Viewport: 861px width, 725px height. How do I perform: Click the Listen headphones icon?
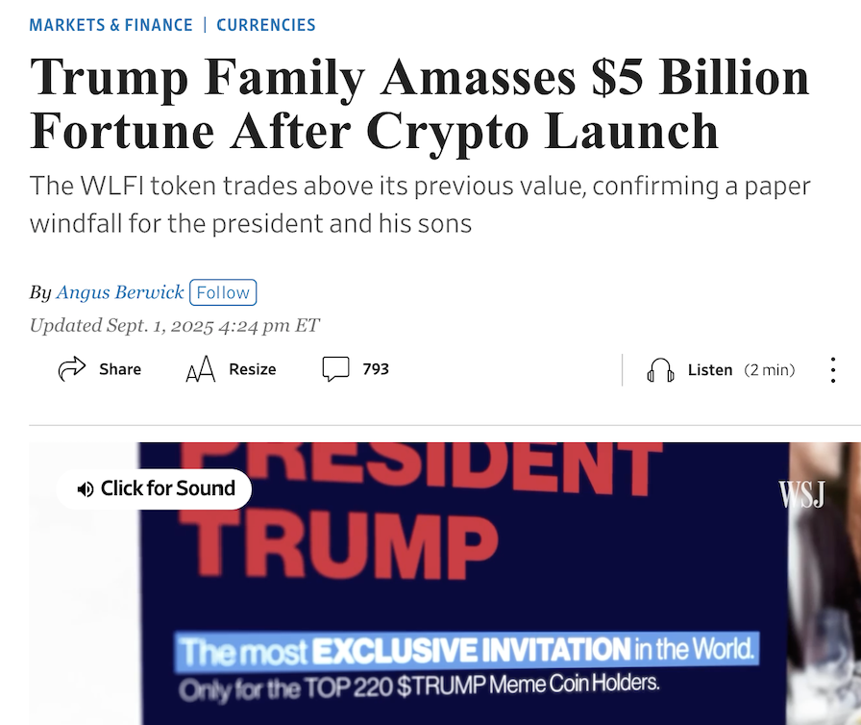coord(661,369)
